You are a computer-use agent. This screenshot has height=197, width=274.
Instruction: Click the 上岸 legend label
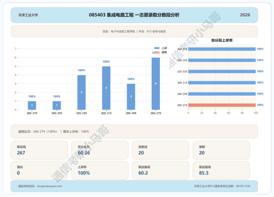pos(164,48)
